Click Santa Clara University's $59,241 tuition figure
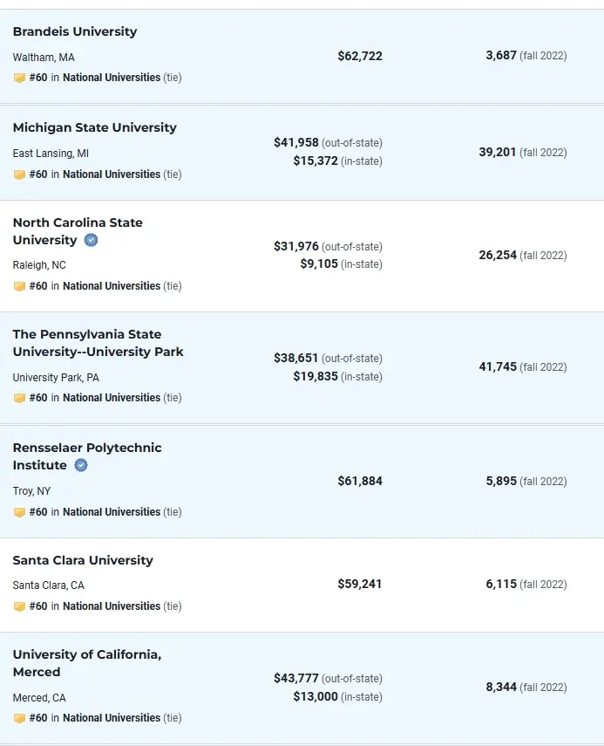This screenshot has height=746, width=604. [360, 584]
